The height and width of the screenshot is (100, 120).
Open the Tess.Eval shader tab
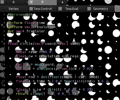[x=71, y=9]
